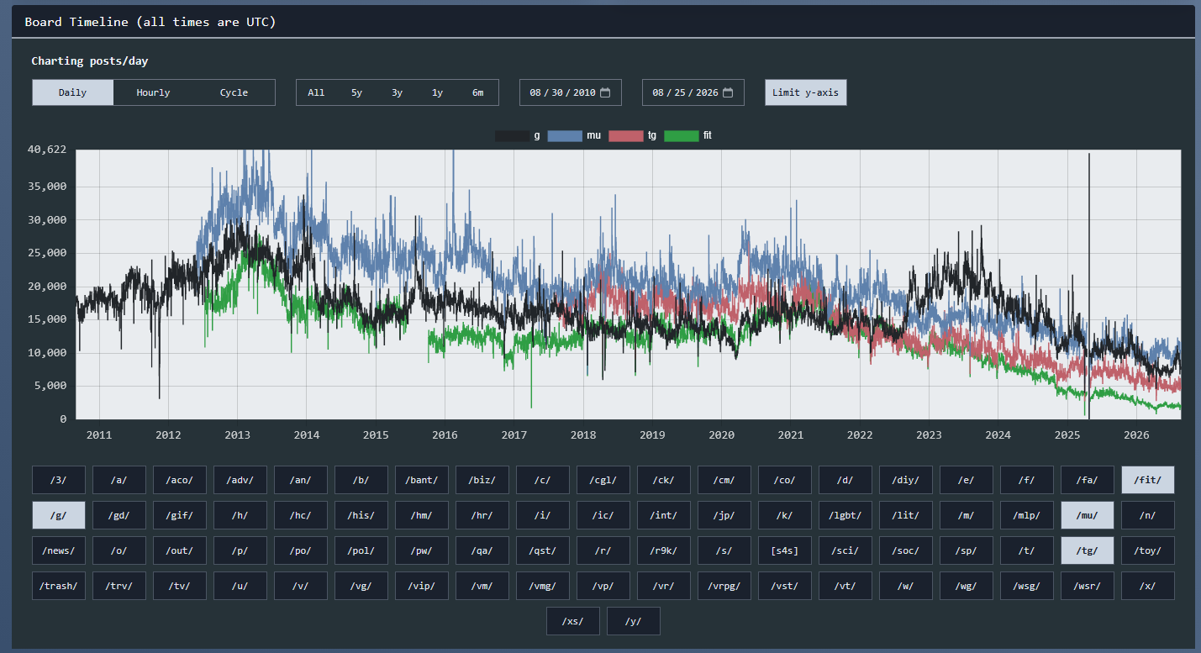The height and width of the screenshot is (653, 1201).
Task: Toggle the Limit y-axis button
Action: click(x=805, y=92)
